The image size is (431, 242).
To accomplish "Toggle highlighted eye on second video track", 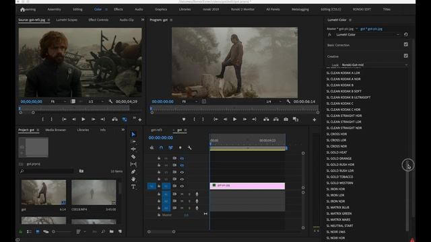I will click(x=182, y=165).
